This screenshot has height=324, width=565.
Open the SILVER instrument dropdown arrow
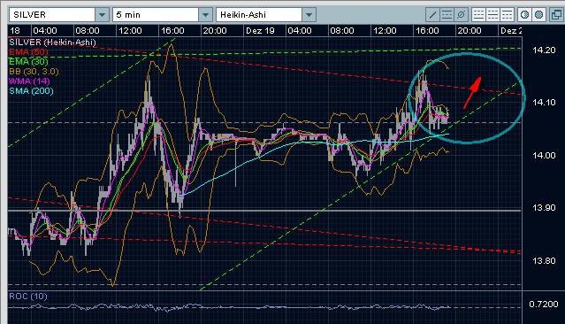click(102, 15)
